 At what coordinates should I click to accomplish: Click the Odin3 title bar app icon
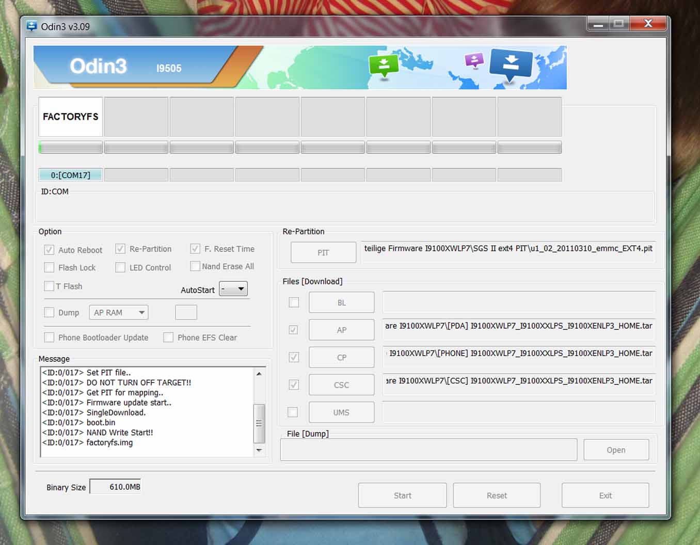pos(32,26)
